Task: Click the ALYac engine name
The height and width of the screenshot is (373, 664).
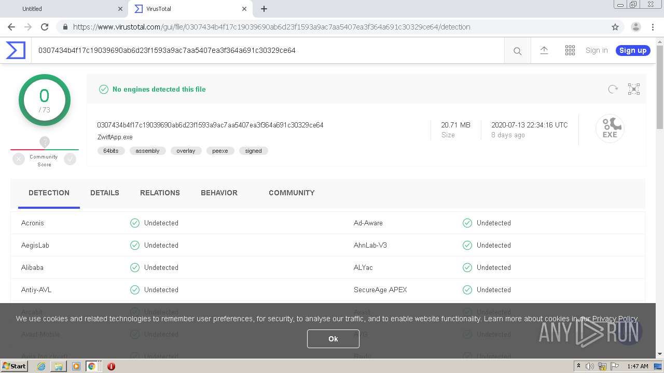Action: (363, 267)
